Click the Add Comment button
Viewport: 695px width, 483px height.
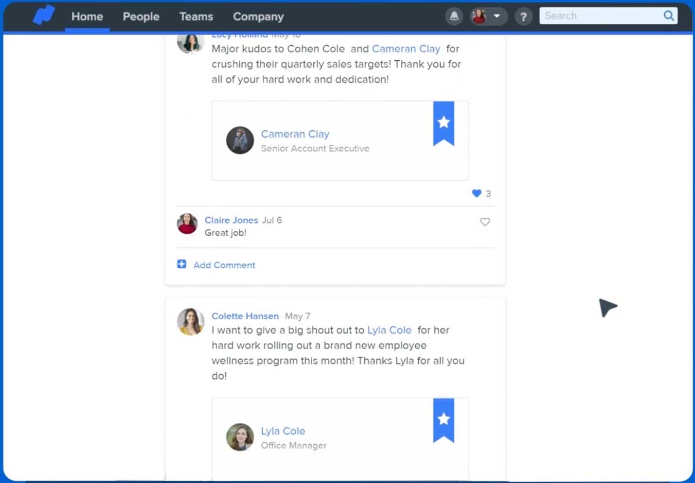[x=224, y=265]
